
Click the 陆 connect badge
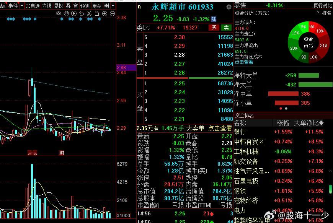[x=214, y=19]
